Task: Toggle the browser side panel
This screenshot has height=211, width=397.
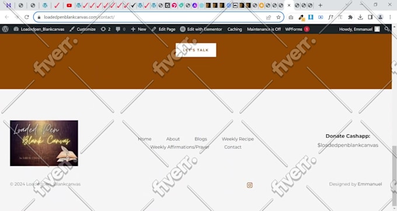Action: point(370,18)
